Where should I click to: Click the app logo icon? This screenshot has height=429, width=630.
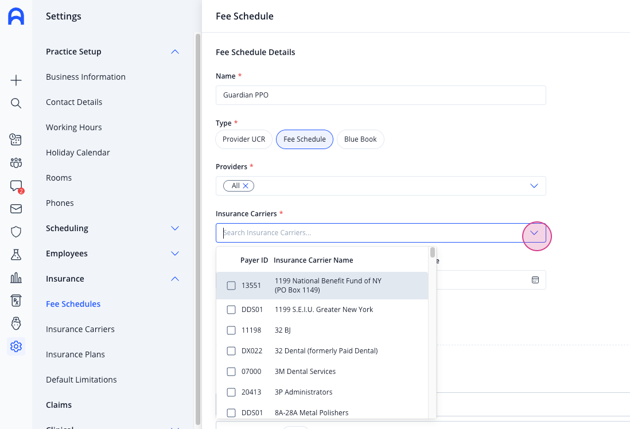pyautogui.click(x=16, y=17)
